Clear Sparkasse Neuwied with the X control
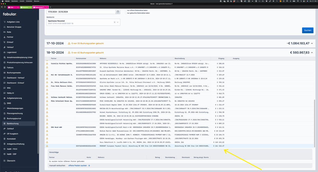This screenshot has width=318, height=172. (x=114, y=22)
